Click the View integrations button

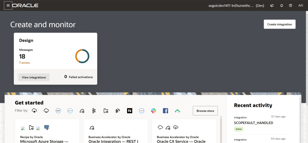click(x=34, y=77)
